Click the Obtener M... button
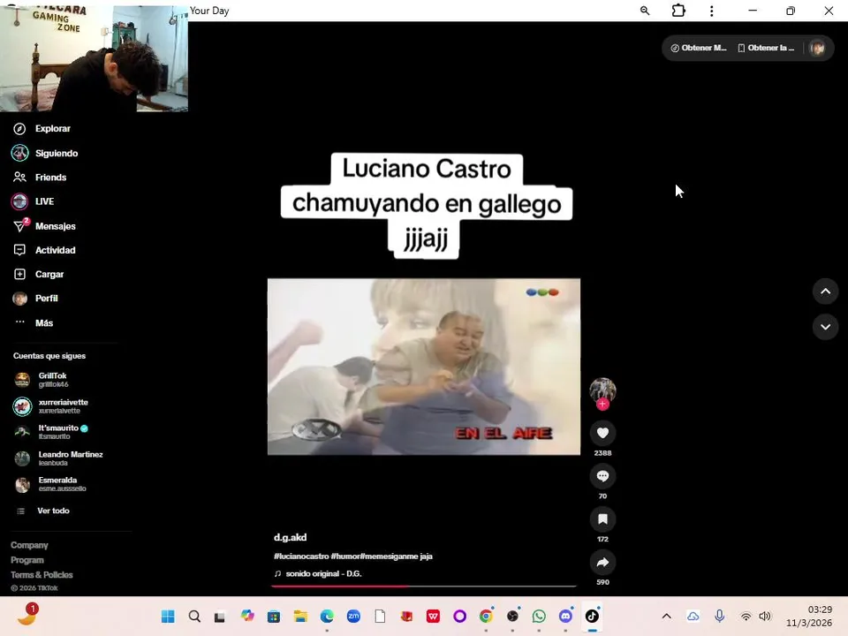The height and width of the screenshot is (636, 848). 699,48
